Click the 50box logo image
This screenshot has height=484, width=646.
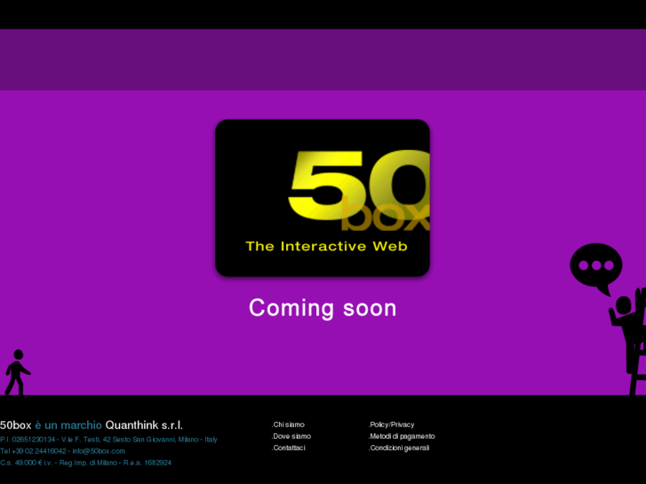pyautogui.click(x=323, y=198)
